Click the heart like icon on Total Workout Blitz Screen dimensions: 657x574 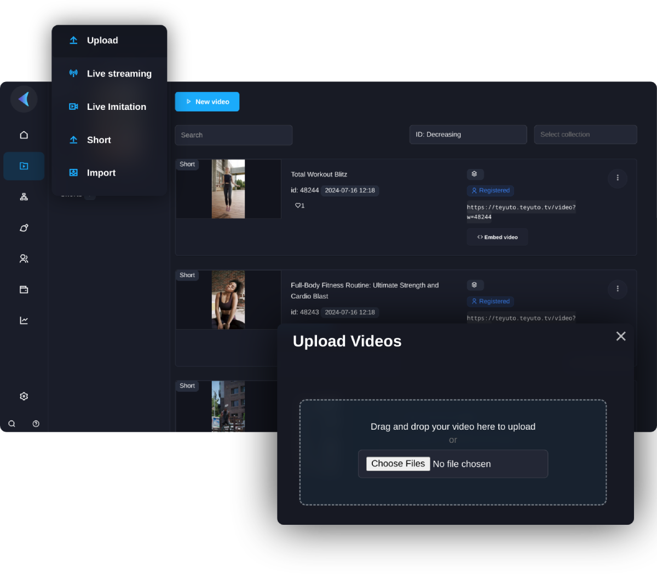[298, 206]
